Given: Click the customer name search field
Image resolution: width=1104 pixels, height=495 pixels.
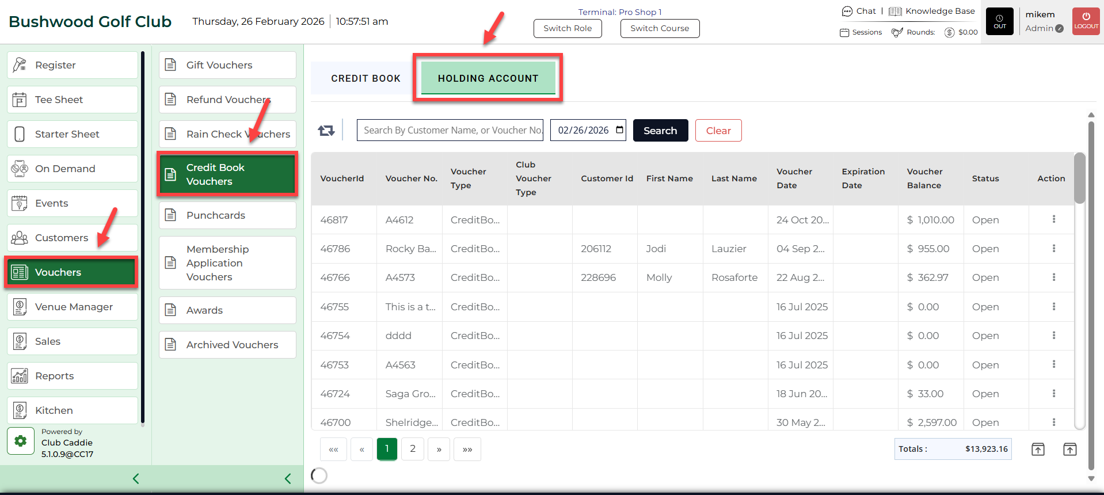Looking at the screenshot, I should [452, 131].
